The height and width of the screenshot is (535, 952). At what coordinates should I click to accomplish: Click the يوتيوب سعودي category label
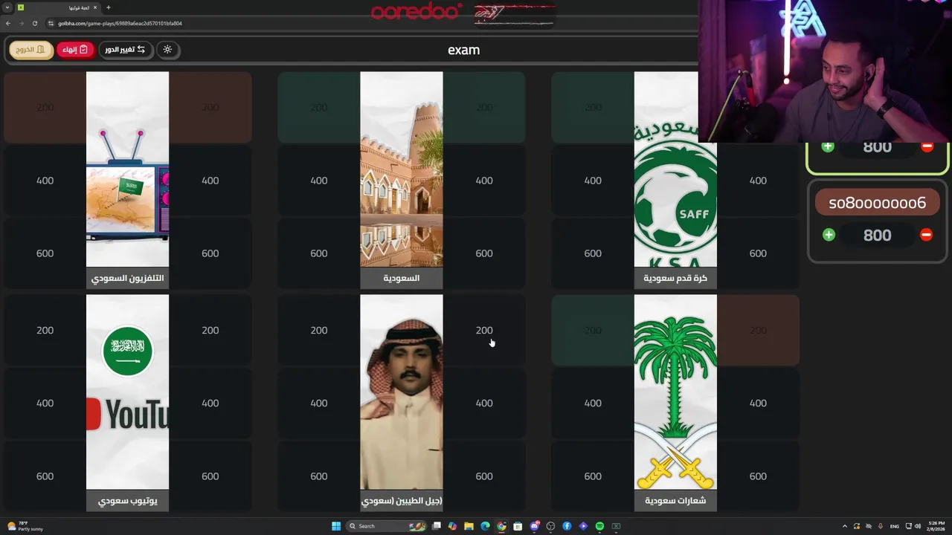tap(127, 501)
